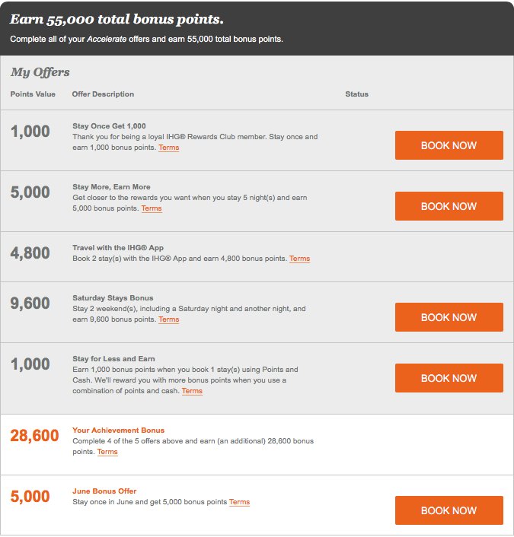Click the Points Value column header
The image size is (514, 537).
click(33, 94)
